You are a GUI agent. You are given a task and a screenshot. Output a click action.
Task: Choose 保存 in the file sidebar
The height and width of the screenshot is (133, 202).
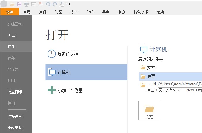[x=11, y=58]
